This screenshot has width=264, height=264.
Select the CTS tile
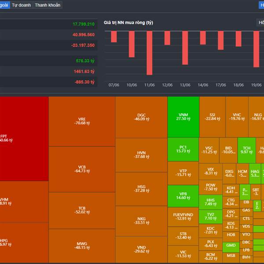(x=246, y=220)
